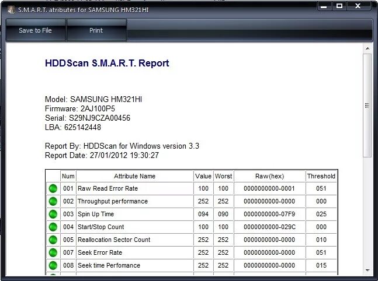Viewport: 378px width, 281px height.
Task: Click the Spin Up Time attribute name
Action: [x=96, y=214]
